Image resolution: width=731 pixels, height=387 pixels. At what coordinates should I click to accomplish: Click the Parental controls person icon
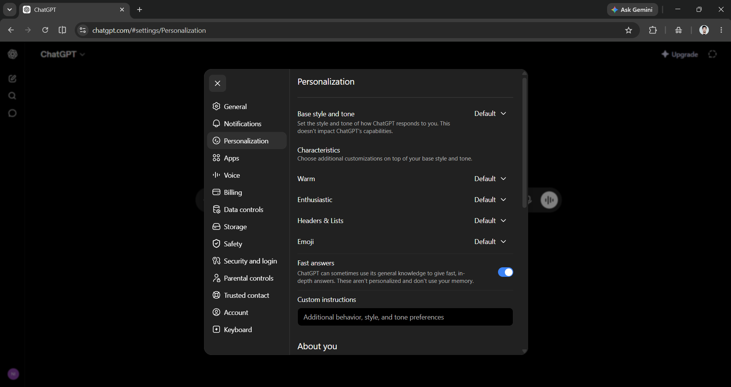click(217, 278)
